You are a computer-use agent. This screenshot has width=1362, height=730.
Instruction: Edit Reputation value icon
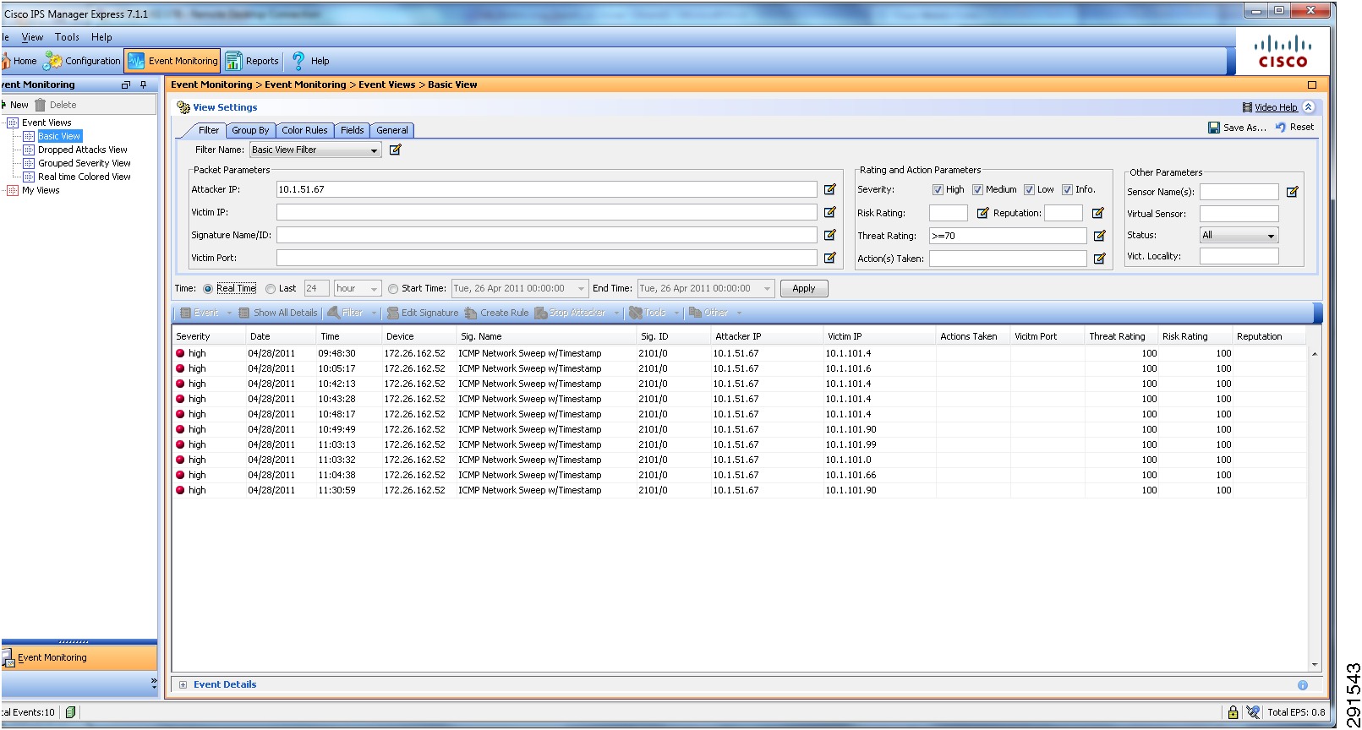[1097, 213]
